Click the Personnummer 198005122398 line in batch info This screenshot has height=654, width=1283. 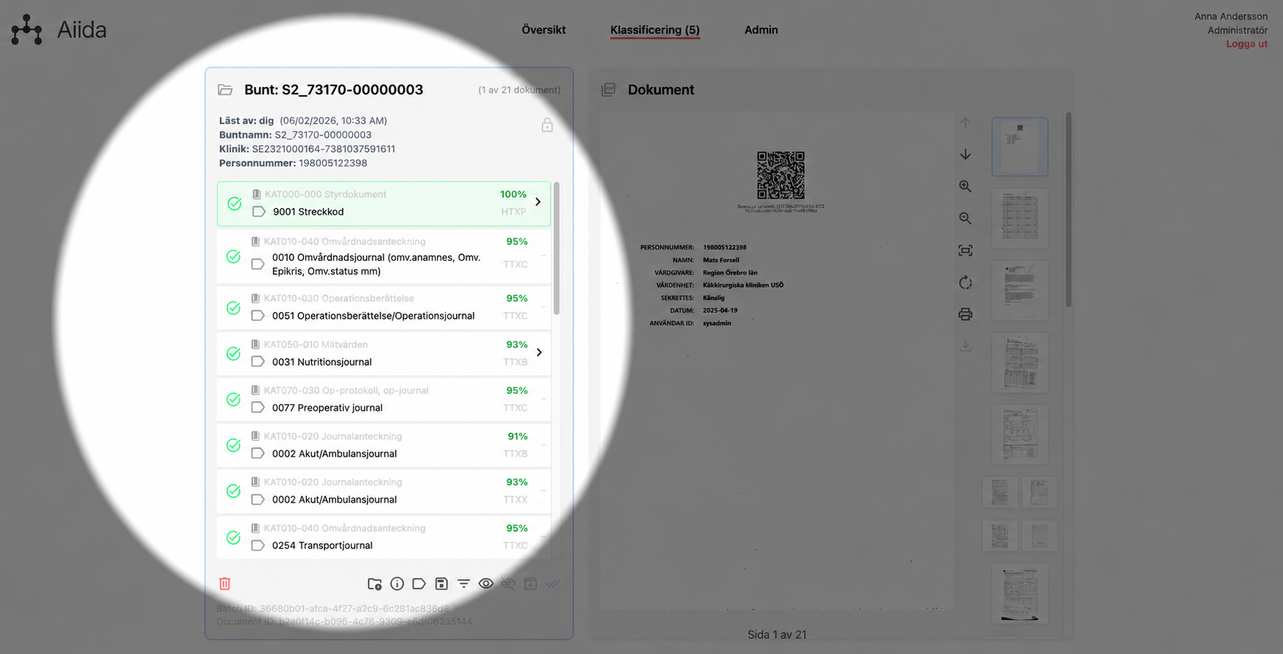pyautogui.click(x=293, y=163)
